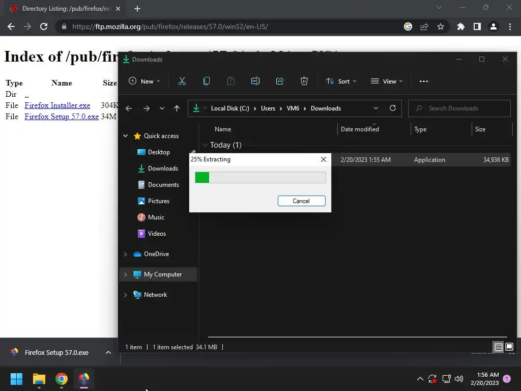521x391 pixels.
Task: Click the Users breadcrumb segment
Action: (268, 108)
